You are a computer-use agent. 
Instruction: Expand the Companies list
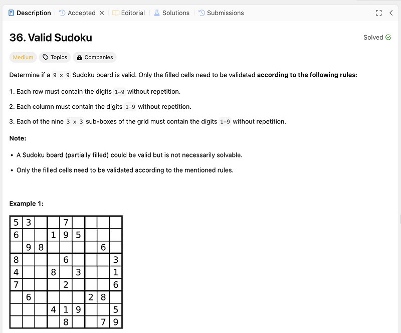95,57
